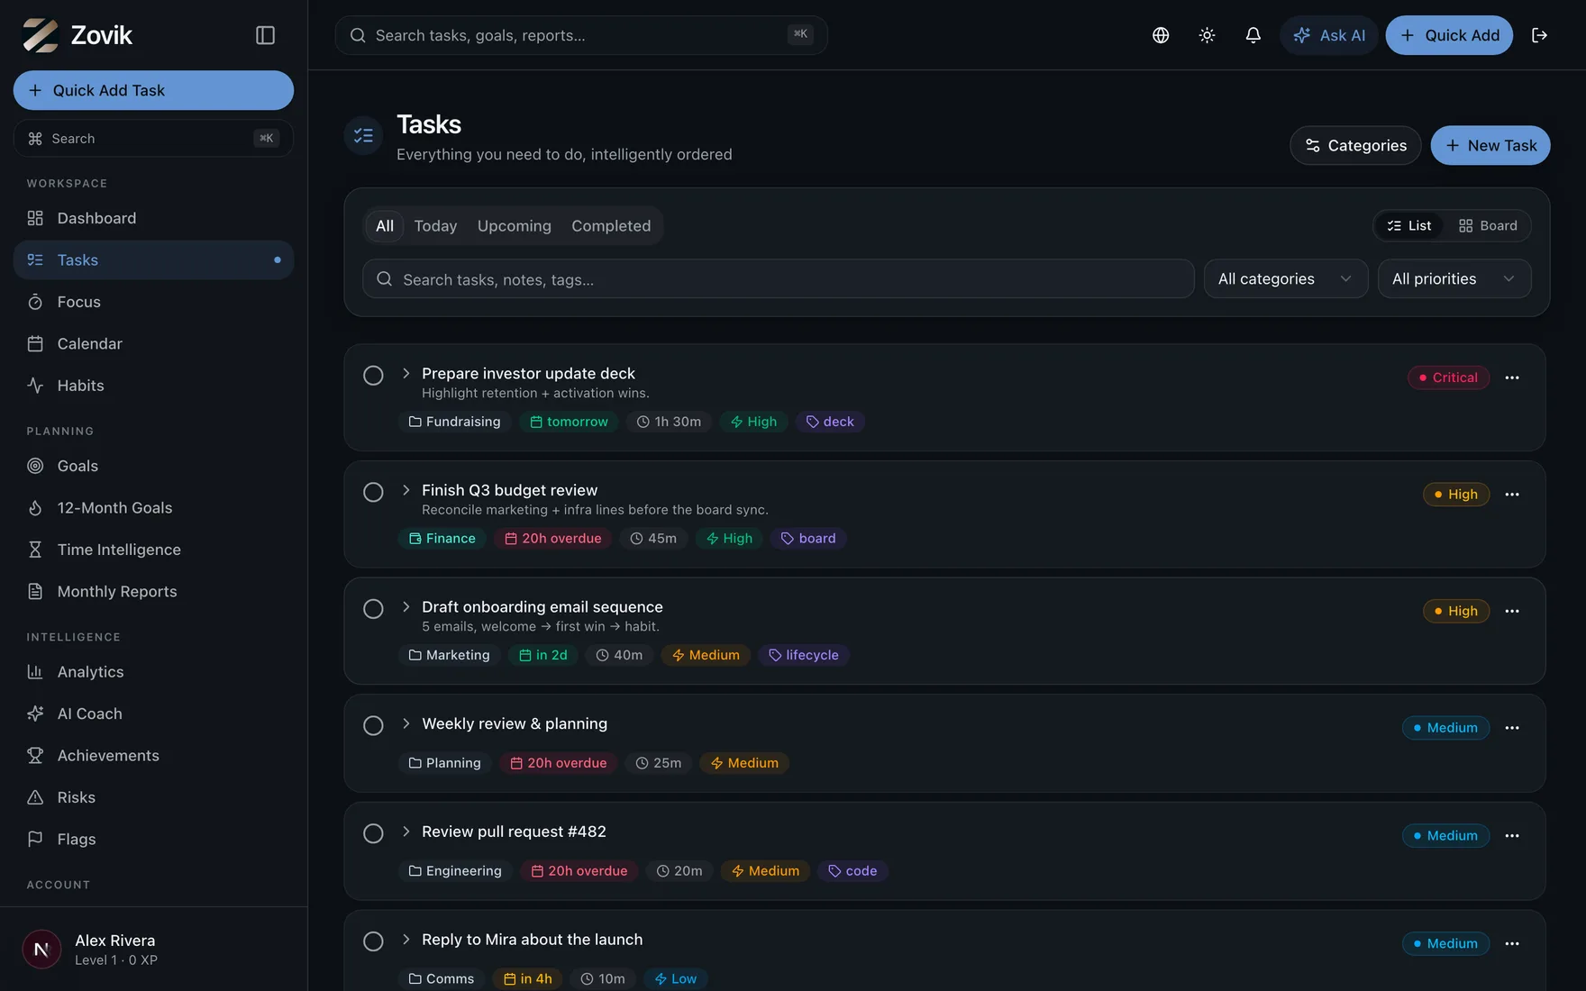Viewport: 1586px width, 991px height.
Task: Mark Prepare investor update deck complete
Action: click(373, 376)
